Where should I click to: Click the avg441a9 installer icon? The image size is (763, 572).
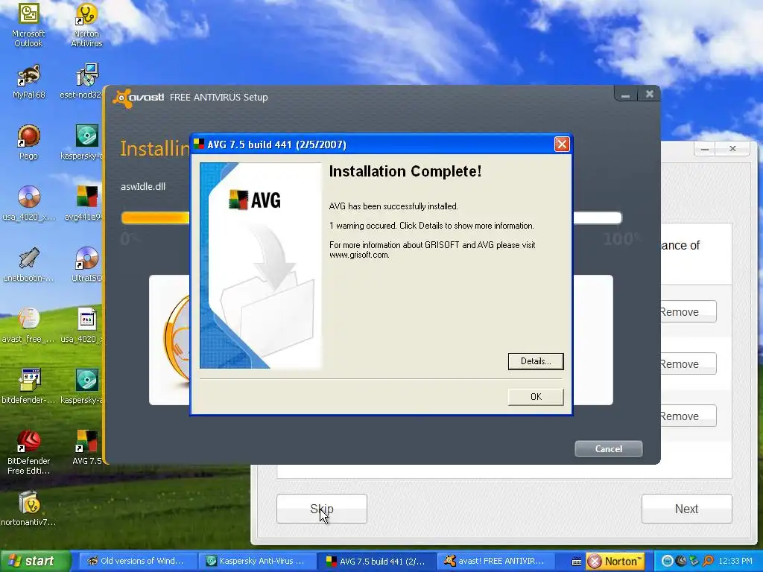pyautogui.click(x=86, y=197)
